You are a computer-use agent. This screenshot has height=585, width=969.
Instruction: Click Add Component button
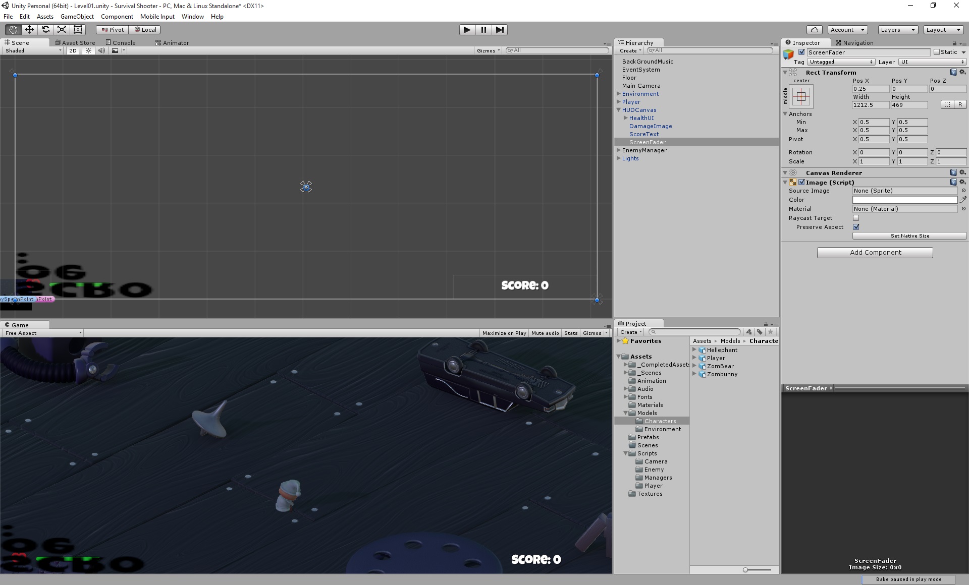coord(875,253)
